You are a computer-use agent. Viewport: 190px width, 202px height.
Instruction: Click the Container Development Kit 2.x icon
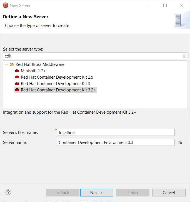tap(17, 77)
